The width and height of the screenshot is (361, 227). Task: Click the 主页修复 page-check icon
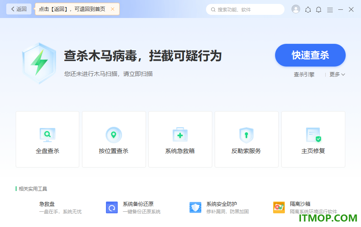[314, 135]
